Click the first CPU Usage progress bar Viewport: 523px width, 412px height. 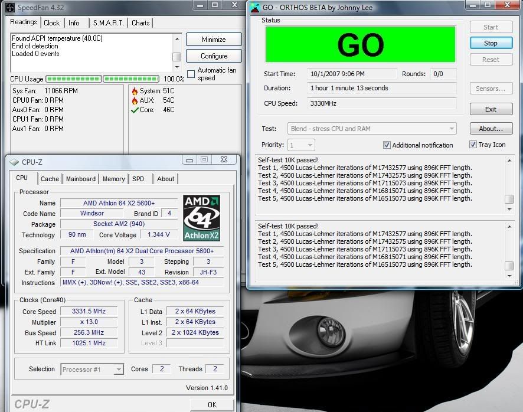point(74,79)
